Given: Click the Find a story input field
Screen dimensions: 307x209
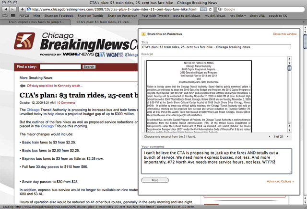Looking at the screenshot, I should pyautogui.click(x=60, y=67).
